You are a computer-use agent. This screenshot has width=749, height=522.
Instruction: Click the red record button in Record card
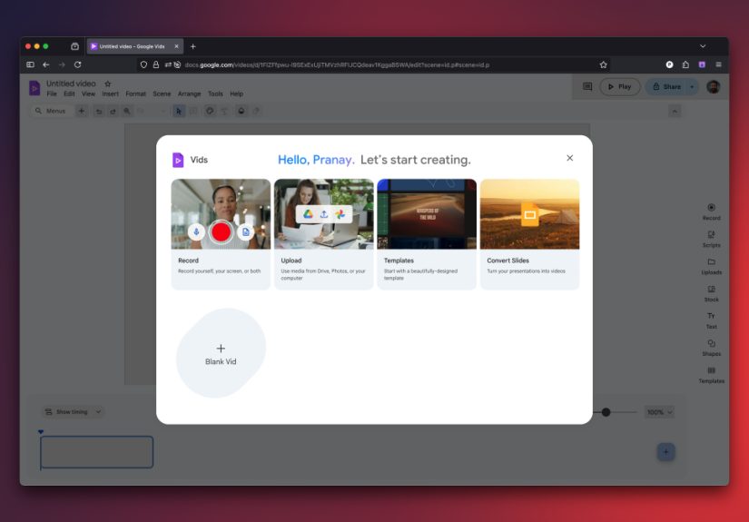tap(221, 232)
